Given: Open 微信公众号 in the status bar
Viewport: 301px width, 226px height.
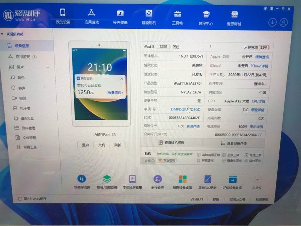Looking at the screenshot, I should (x=237, y=199).
